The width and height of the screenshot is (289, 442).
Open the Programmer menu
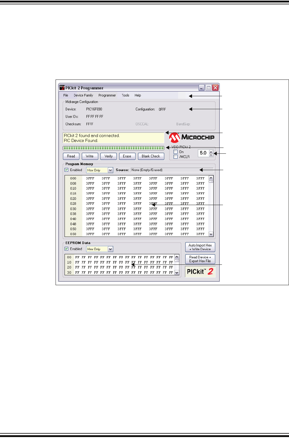[x=107, y=95]
